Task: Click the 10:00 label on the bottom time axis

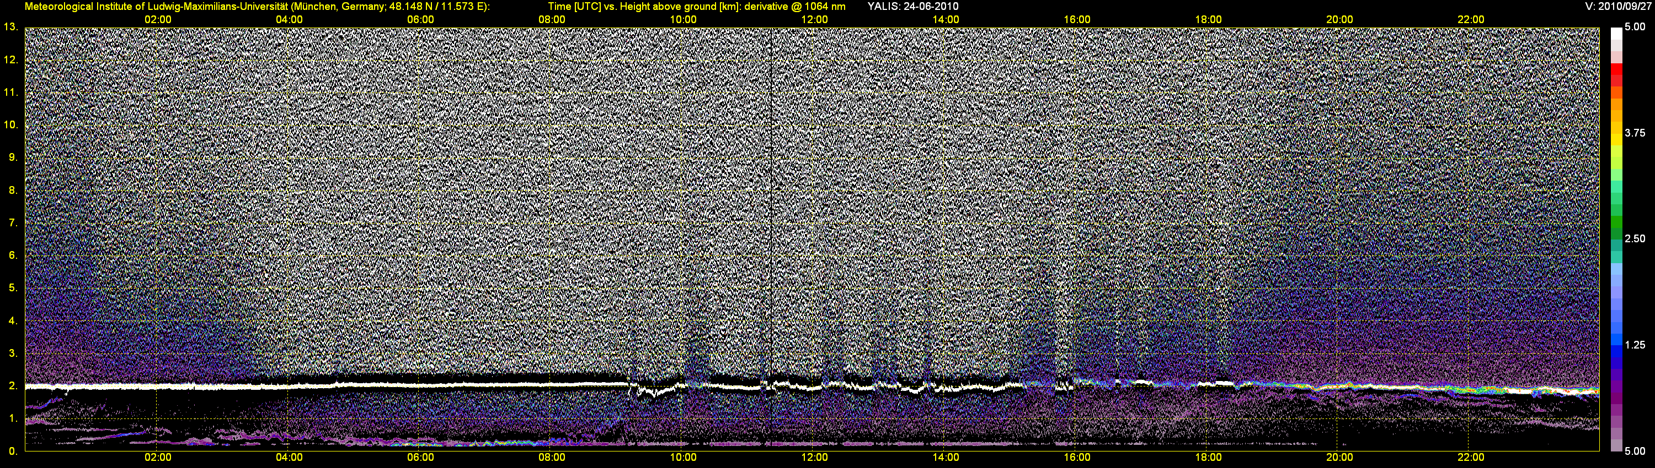Action: (x=683, y=458)
